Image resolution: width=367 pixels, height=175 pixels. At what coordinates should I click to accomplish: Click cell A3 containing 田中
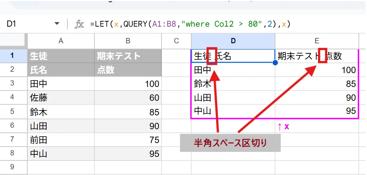tap(61, 83)
